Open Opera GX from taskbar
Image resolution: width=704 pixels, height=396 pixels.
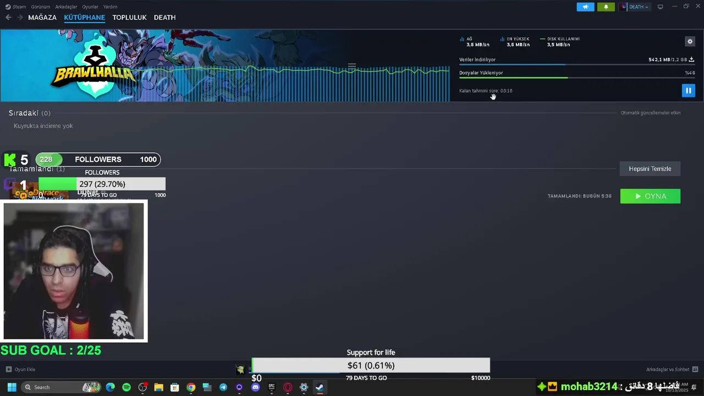coord(287,387)
